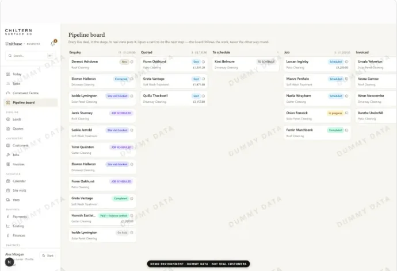Click info icon on Perrin Marchbank card

coord(346,130)
